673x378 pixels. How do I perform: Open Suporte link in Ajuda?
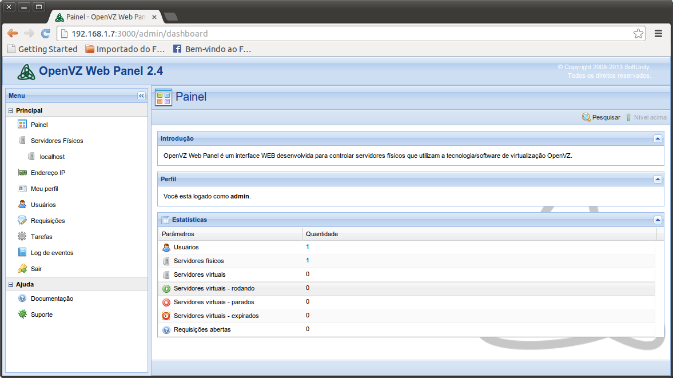[42, 315]
